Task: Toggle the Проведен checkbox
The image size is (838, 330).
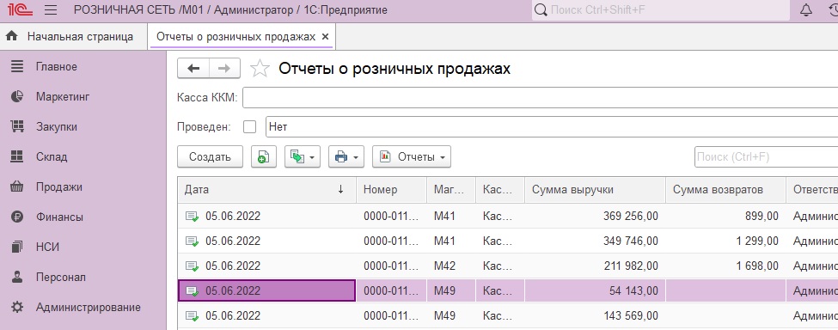Action: point(249,127)
